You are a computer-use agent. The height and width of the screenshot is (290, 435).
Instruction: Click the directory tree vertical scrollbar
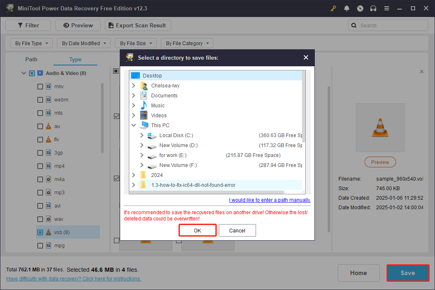coord(304,106)
